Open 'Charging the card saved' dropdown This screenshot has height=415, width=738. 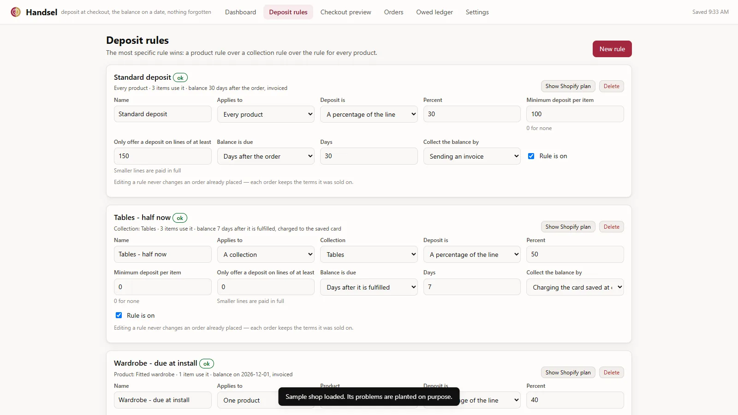point(575,287)
